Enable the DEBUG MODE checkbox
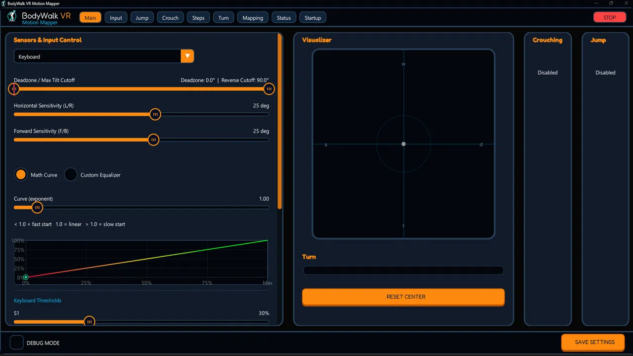 [x=17, y=343]
